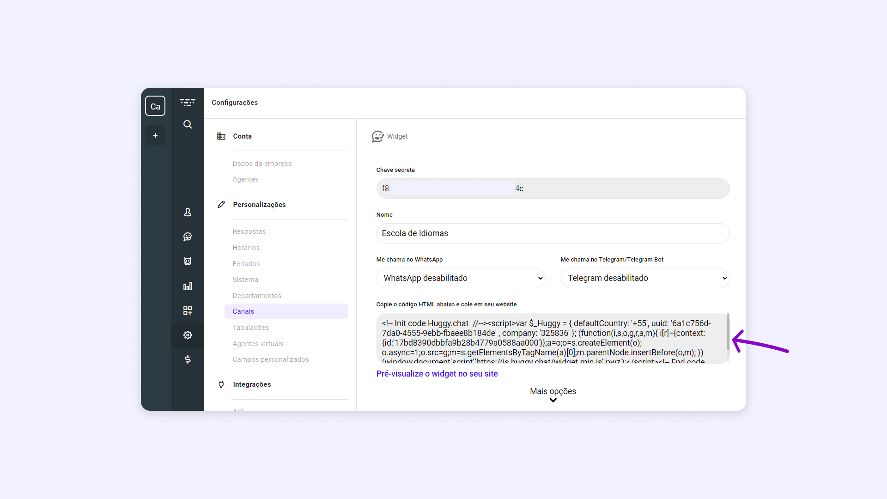Screen dimensions: 887x499
Task: Select Feriados menu item
Action: (246, 264)
